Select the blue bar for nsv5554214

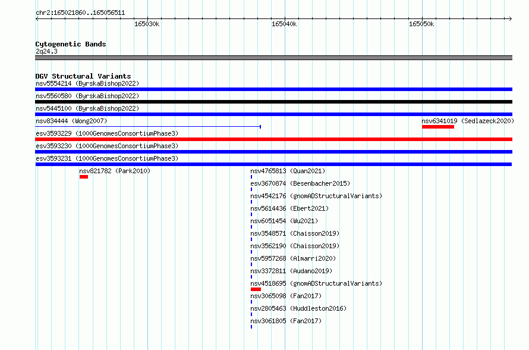273,89
